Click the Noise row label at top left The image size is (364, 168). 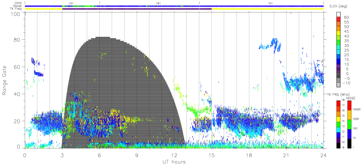(x=18, y=6)
